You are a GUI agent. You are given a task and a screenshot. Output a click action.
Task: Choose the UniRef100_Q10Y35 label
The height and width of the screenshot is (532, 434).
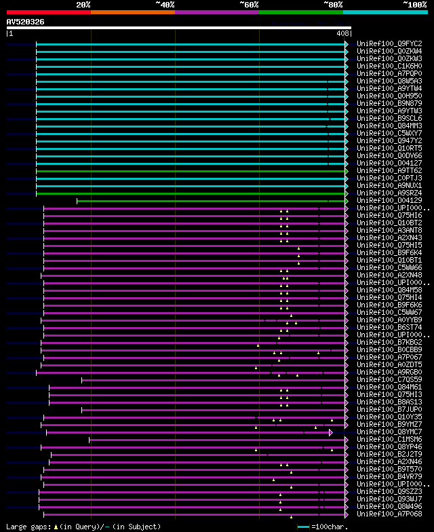click(x=389, y=417)
